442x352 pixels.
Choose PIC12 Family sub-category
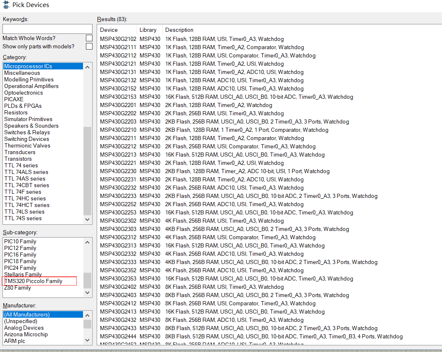click(x=20, y=248)
